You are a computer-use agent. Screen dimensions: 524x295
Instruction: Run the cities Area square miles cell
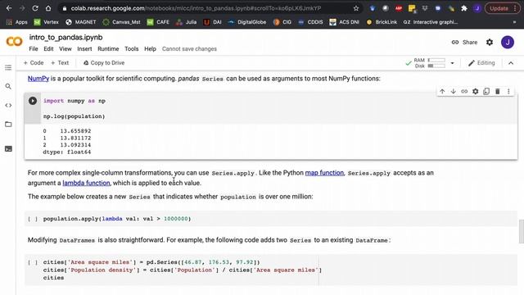click(x=33, y=262)
